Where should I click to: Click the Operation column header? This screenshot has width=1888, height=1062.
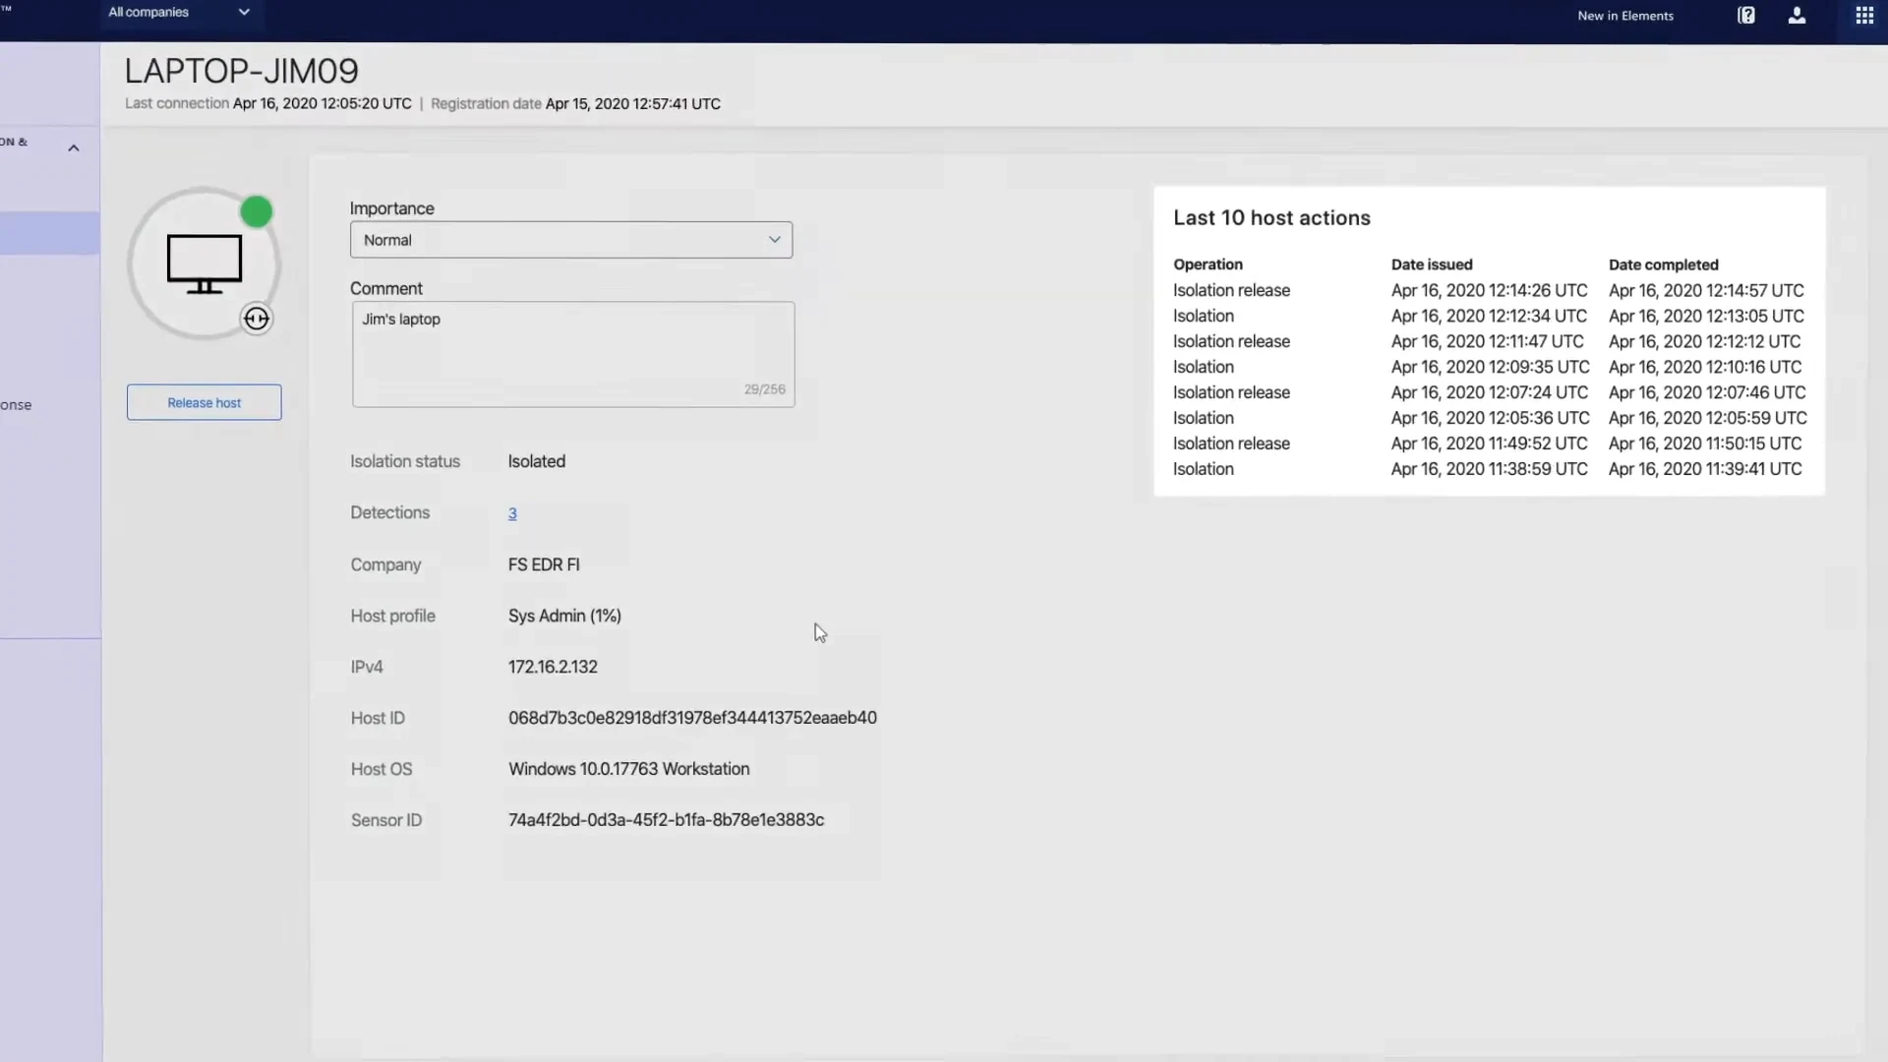click(x=1208, y=265)
